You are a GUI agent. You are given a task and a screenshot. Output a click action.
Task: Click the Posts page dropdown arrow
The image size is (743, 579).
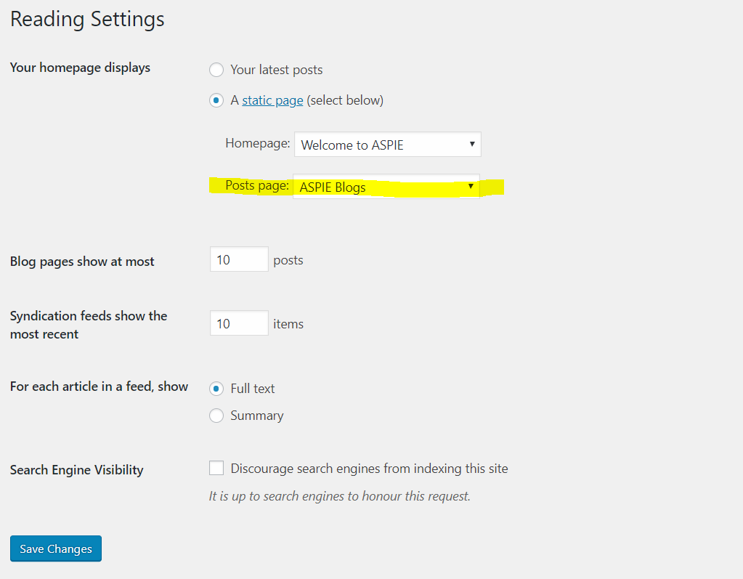click(471, 186)
